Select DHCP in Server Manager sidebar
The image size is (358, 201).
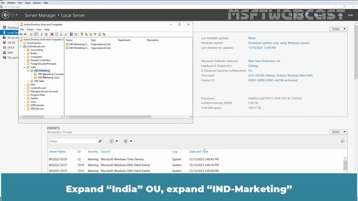[x=9, y=47]
